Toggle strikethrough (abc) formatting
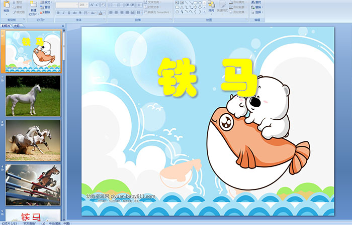352x225 pixels. click(75, 13)
